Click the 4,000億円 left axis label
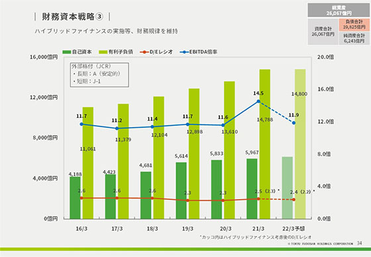371x257 pixels. [45, 178]
